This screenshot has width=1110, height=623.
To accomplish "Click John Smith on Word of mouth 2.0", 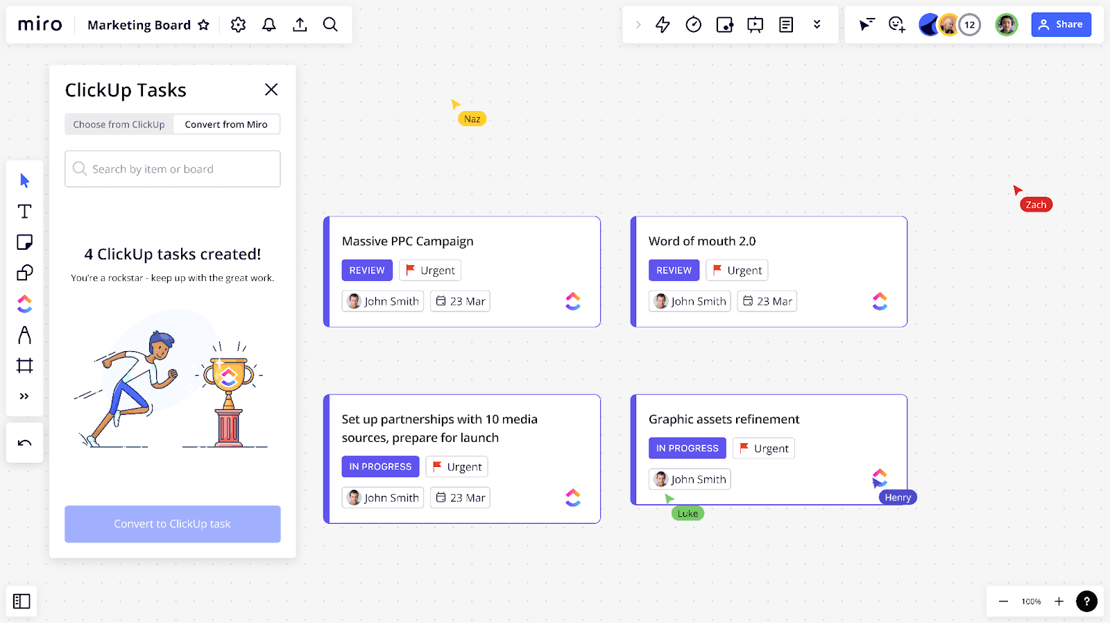I will pos(690,301).
